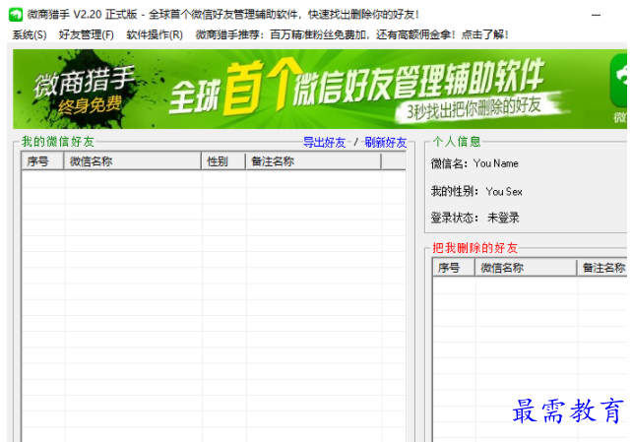The height and width of the screenshot is (442, 632).
Task: Click the 导出好友 link
Action: [325, 142]
